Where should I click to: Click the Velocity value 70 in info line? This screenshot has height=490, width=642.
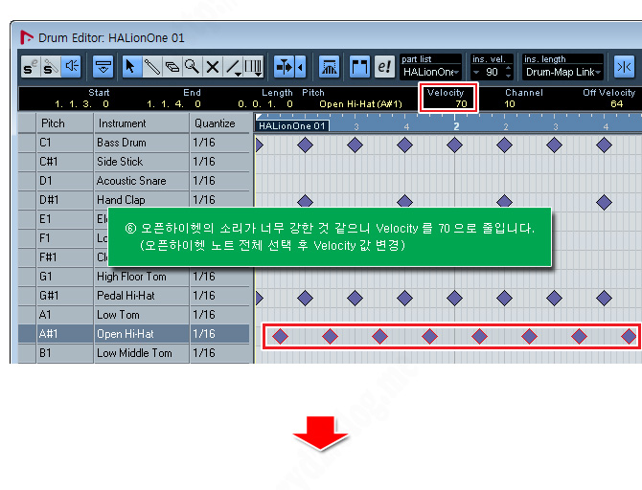point(461,104)
